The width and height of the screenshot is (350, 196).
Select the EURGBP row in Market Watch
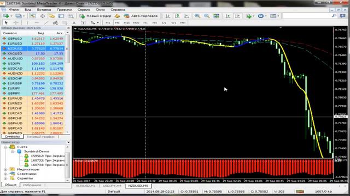click(x=33, y=83)
